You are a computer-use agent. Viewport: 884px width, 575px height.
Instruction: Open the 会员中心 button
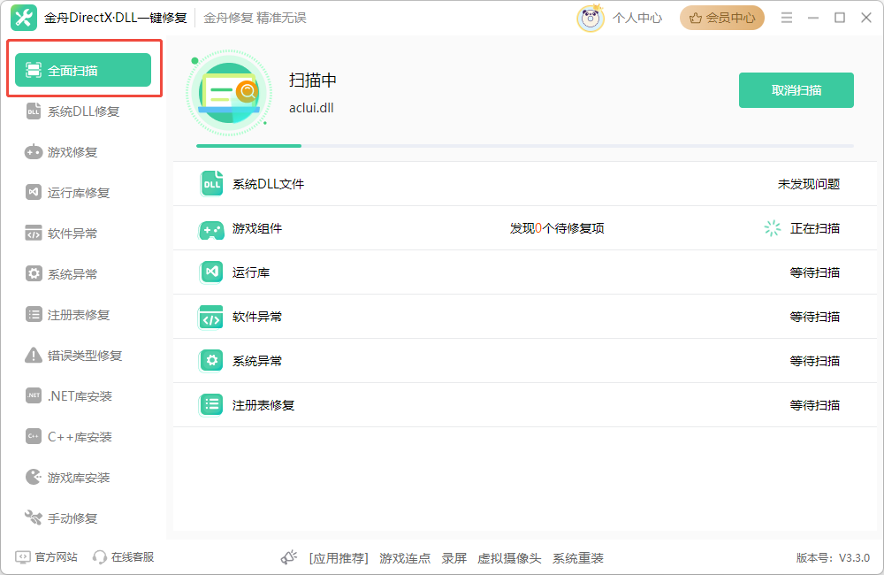(721, 18)
